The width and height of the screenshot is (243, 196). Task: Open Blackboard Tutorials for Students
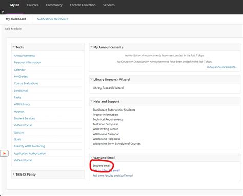click(114, 110)
